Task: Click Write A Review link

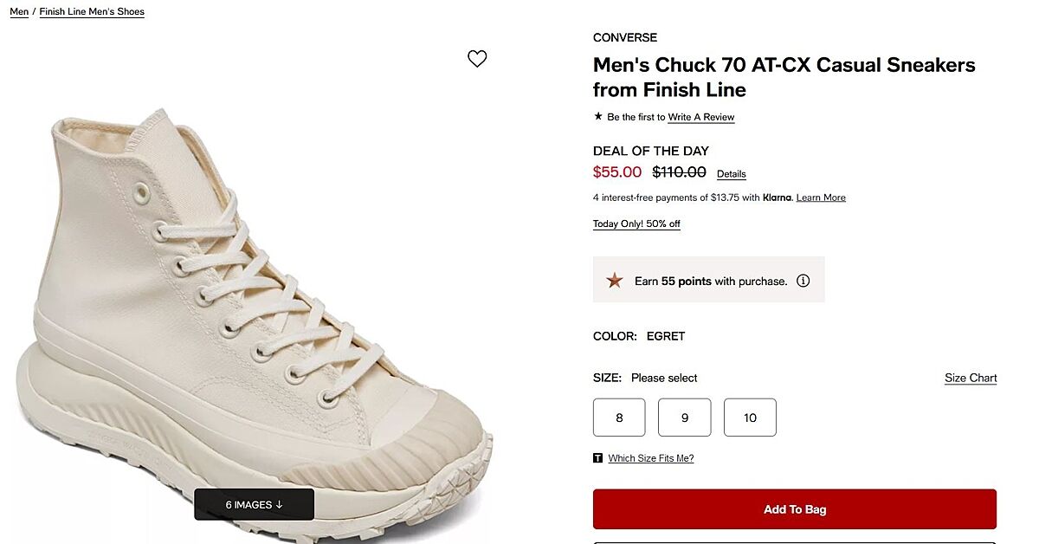Action: (701, 117)
